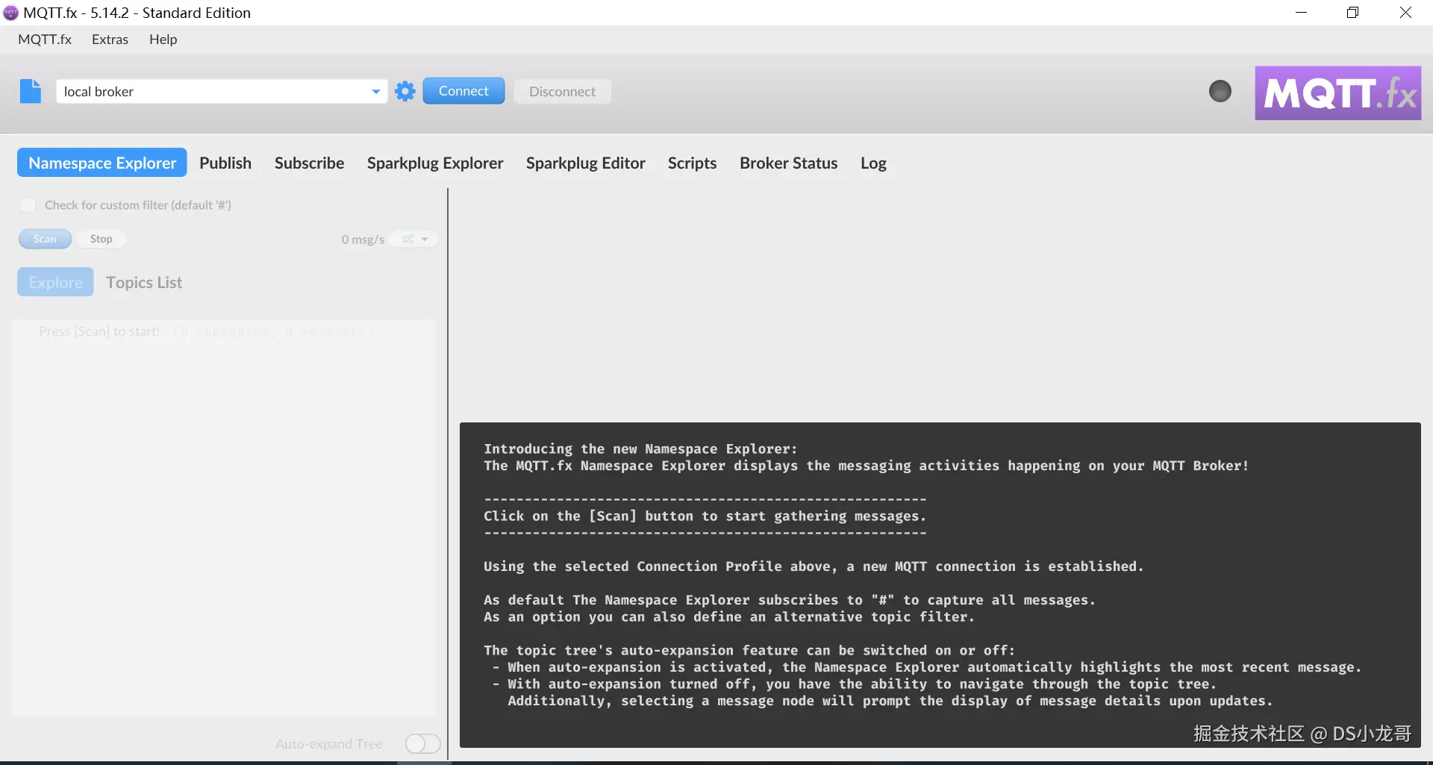Screen dimensions: 1433x765
Task: Open connection settings gear icon
Action: [405, 91]
